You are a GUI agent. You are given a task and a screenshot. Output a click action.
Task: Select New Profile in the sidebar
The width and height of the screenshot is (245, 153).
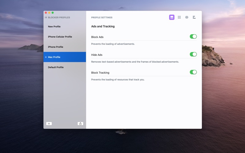coord(65,27)
